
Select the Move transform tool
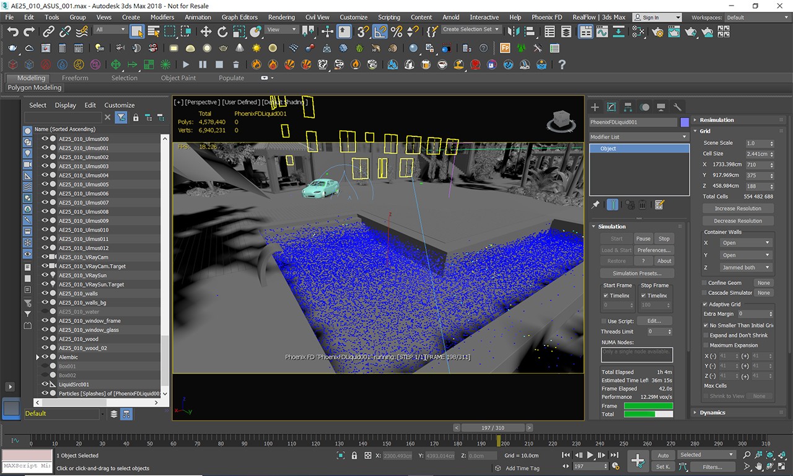coord(206,32)
